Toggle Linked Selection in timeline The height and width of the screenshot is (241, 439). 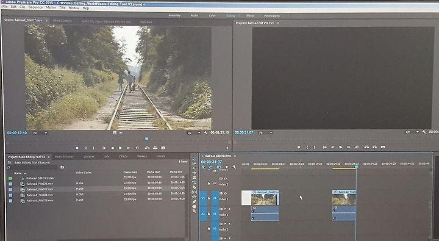click(219, 167)
